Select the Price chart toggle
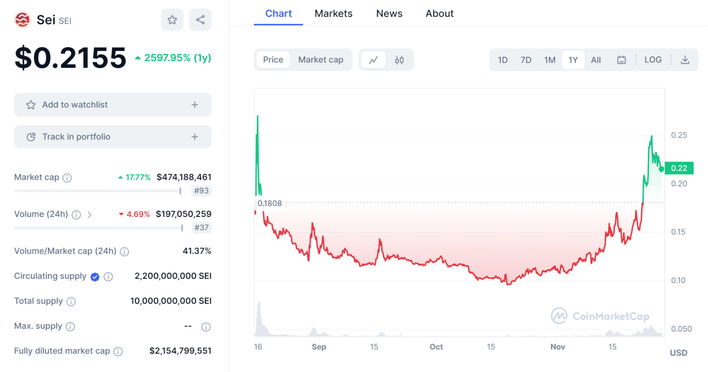This screenshot has height=372, width=708. 273,60
